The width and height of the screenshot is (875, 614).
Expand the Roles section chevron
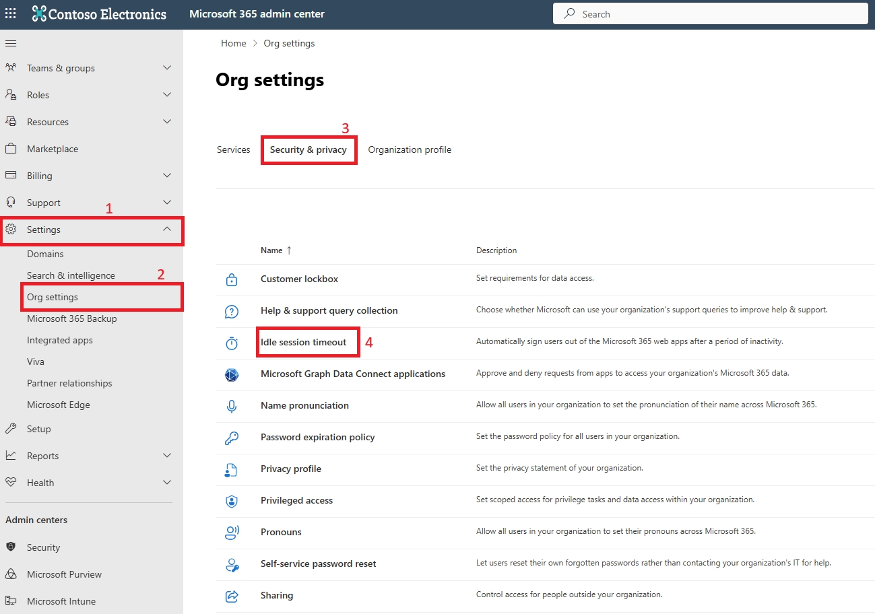[167, 95]
